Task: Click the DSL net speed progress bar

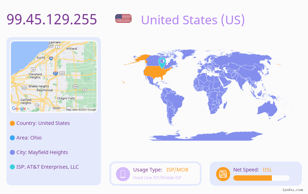Action: coord(261,178)
